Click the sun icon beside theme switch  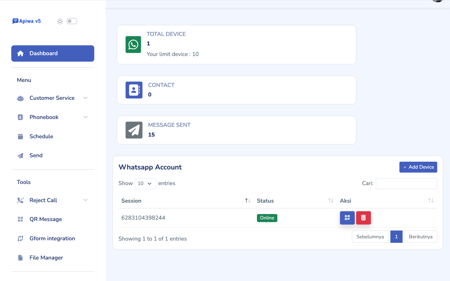click(x=60, y=21)
